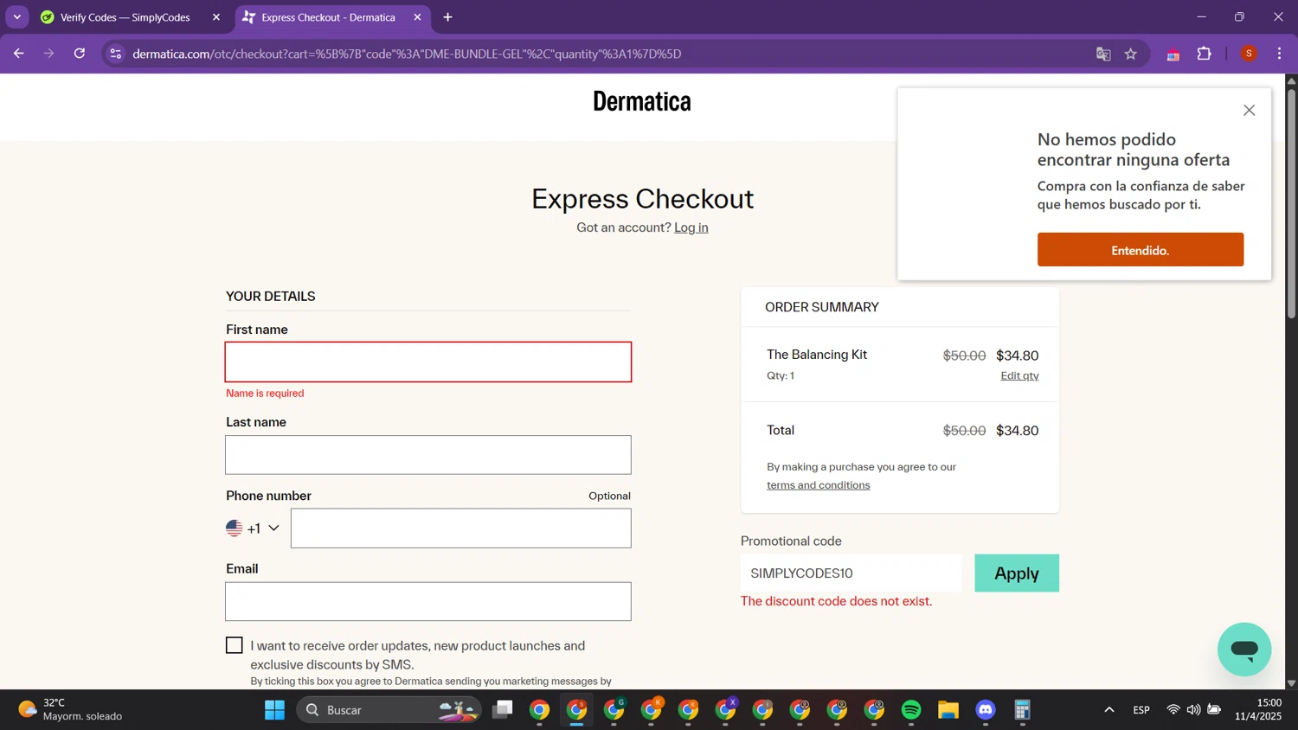Click the volume speaker icon
Screen dimensions: 1298x730
click(1193, 710)
